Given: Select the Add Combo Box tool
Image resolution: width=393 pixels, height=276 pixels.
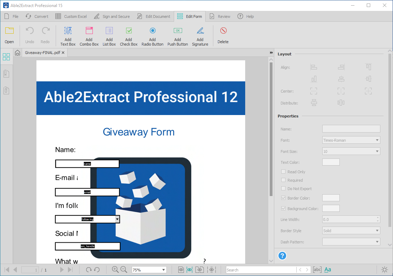Looking at the screenshot, I should 89,36.
